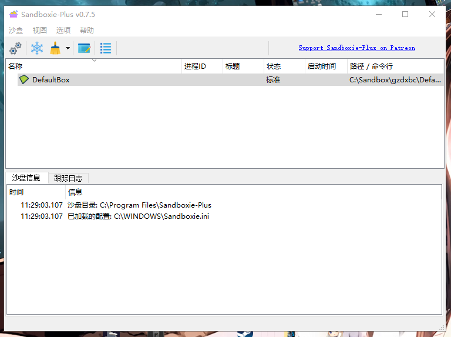
Task: Switch to the 沙盘信息 tab
Action: tap(26, 178)
